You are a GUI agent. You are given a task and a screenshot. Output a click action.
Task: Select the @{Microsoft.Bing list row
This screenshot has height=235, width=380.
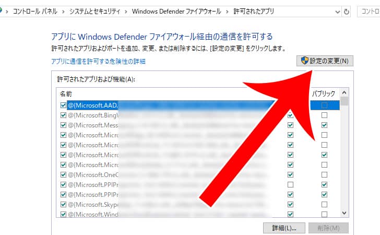[198, 115]
